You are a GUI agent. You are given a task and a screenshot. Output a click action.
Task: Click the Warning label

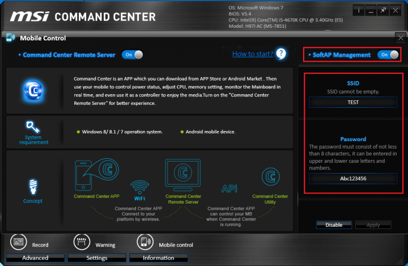[x=105, y=245]
